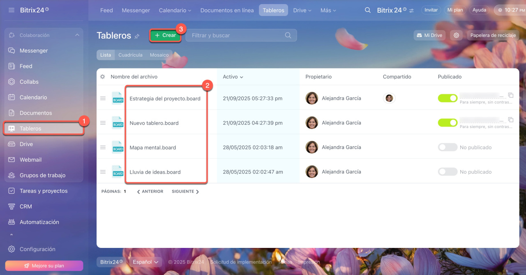Open row menu for Mapa mental.board
Screen dimensions: 526x275
[x=103, y=147]
